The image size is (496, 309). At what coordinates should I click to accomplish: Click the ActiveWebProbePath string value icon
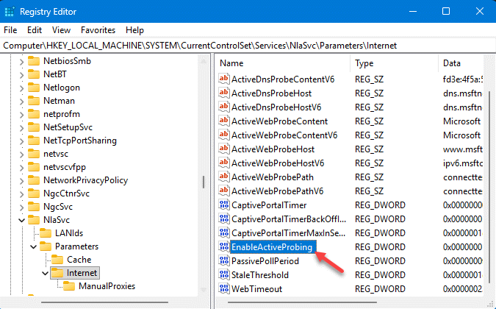coord(223,177)
